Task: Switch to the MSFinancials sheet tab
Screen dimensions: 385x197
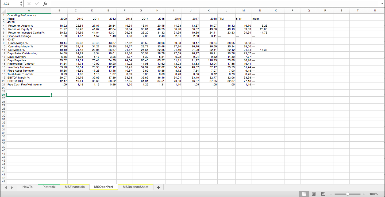Action: [x=75, y=187]
